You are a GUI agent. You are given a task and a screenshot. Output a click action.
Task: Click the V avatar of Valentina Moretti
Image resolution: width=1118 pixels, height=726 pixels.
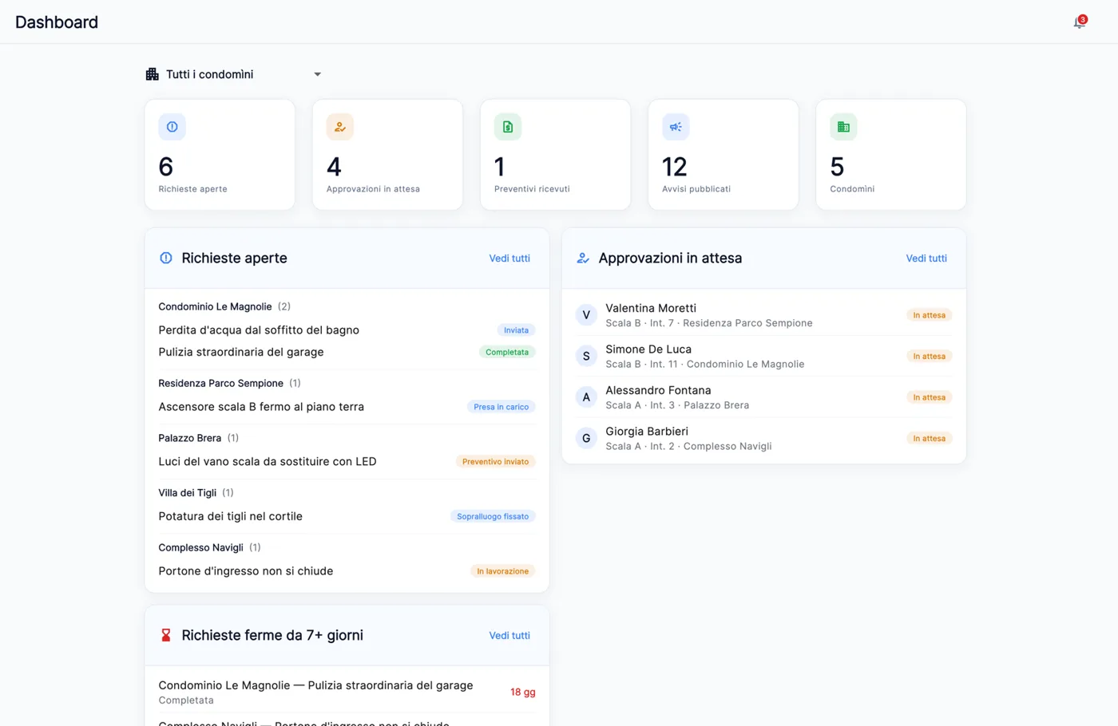[x=586, y=315]
